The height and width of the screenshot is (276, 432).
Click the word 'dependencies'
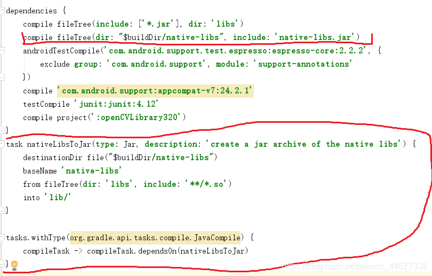point(31,11)
